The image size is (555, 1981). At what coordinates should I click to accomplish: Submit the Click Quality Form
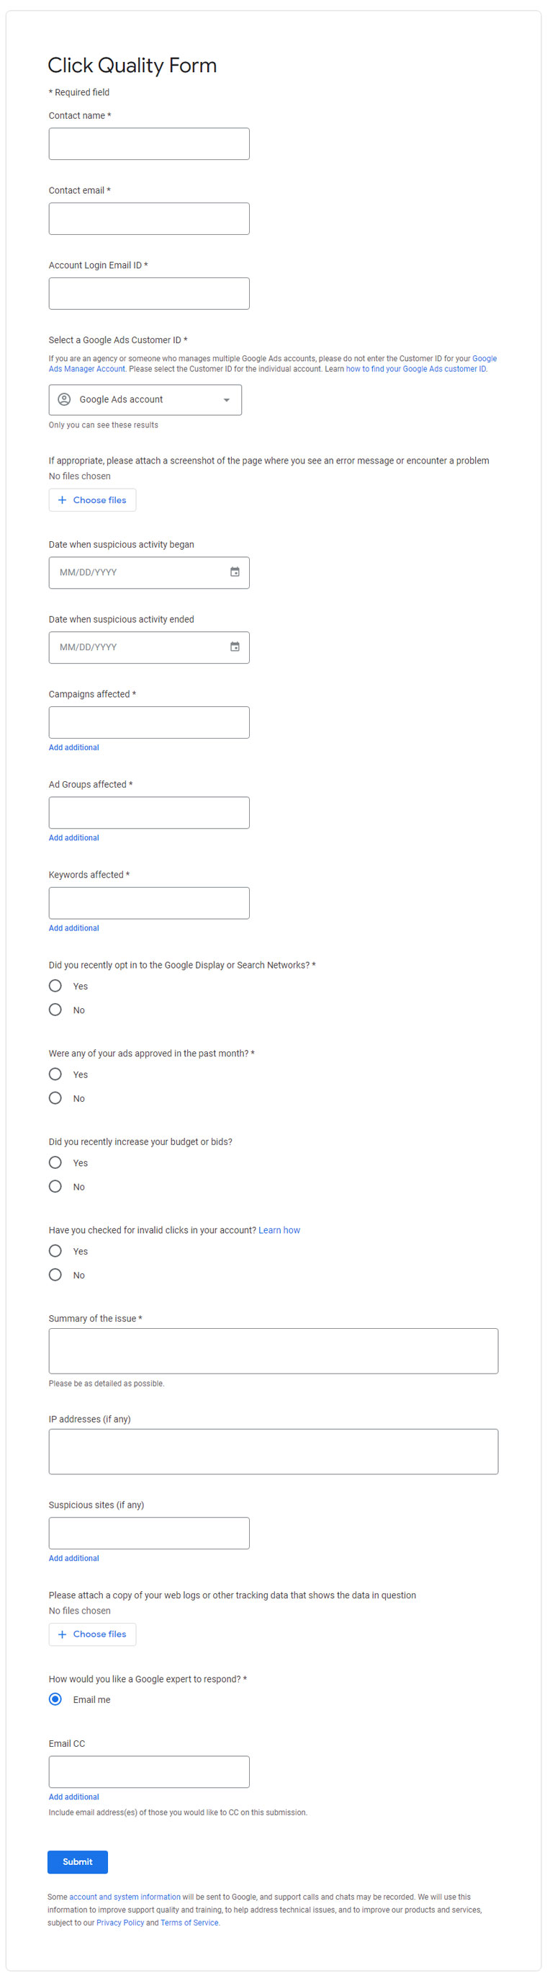coord(77,1861)
